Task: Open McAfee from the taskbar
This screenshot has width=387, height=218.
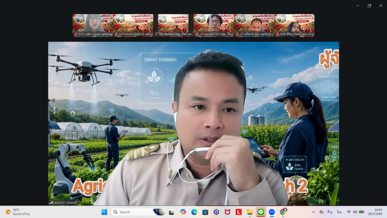Action: click(x=227, y=212)
